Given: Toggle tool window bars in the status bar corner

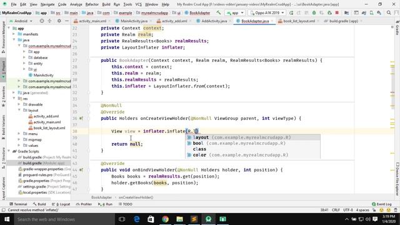Looking at the screenshot, I should coord(3,210).
